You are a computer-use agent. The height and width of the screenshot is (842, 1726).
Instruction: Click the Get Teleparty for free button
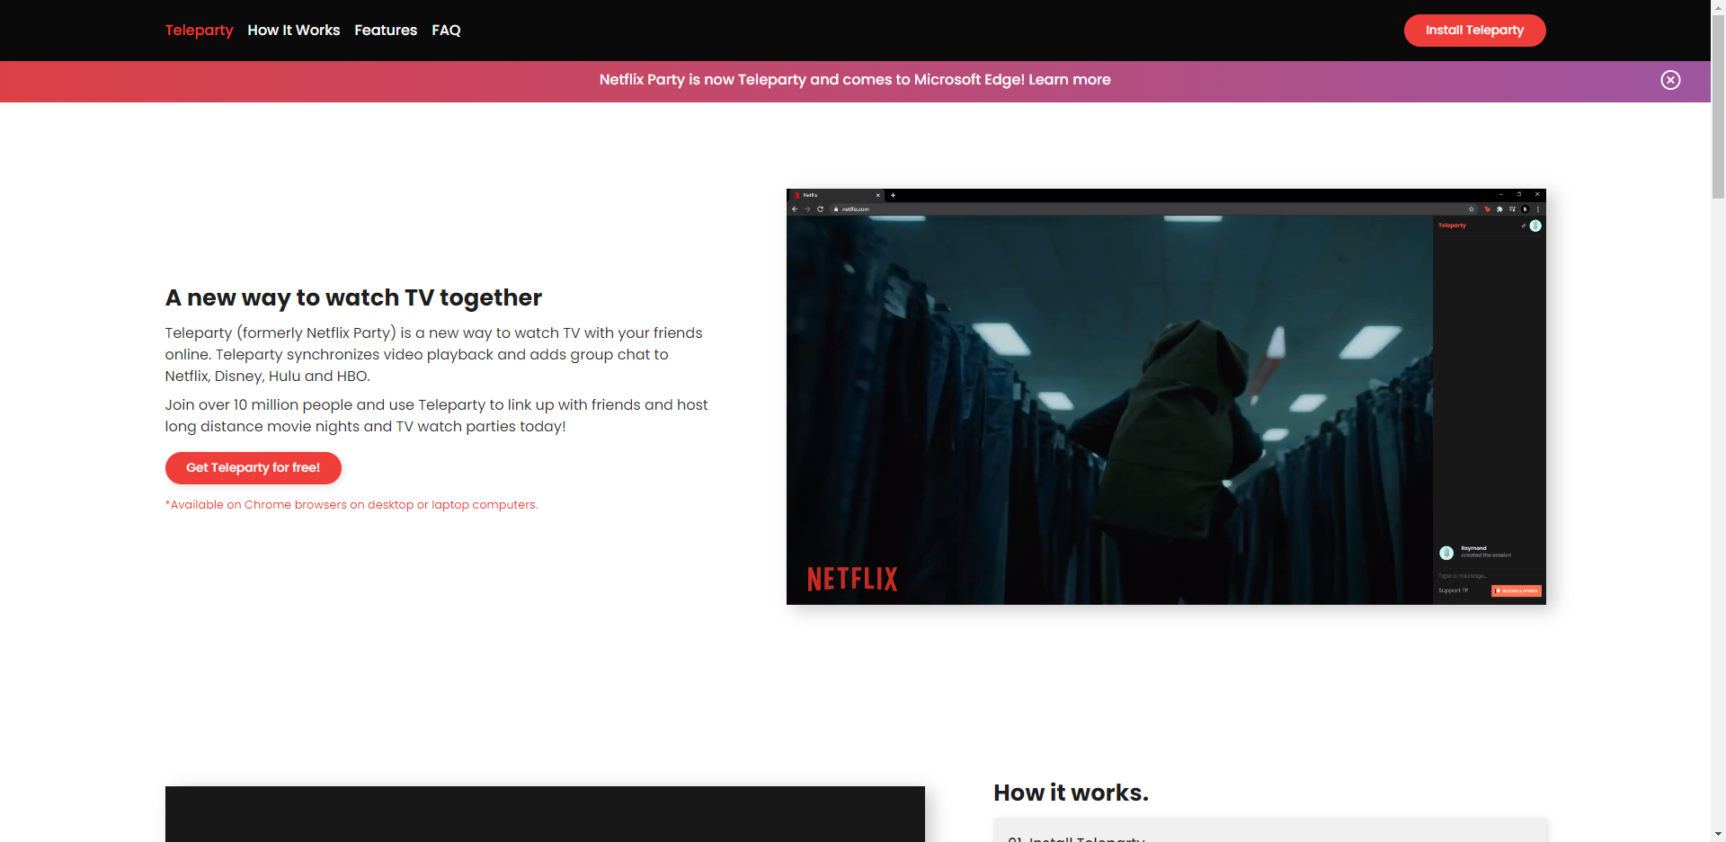pos(253,468)
